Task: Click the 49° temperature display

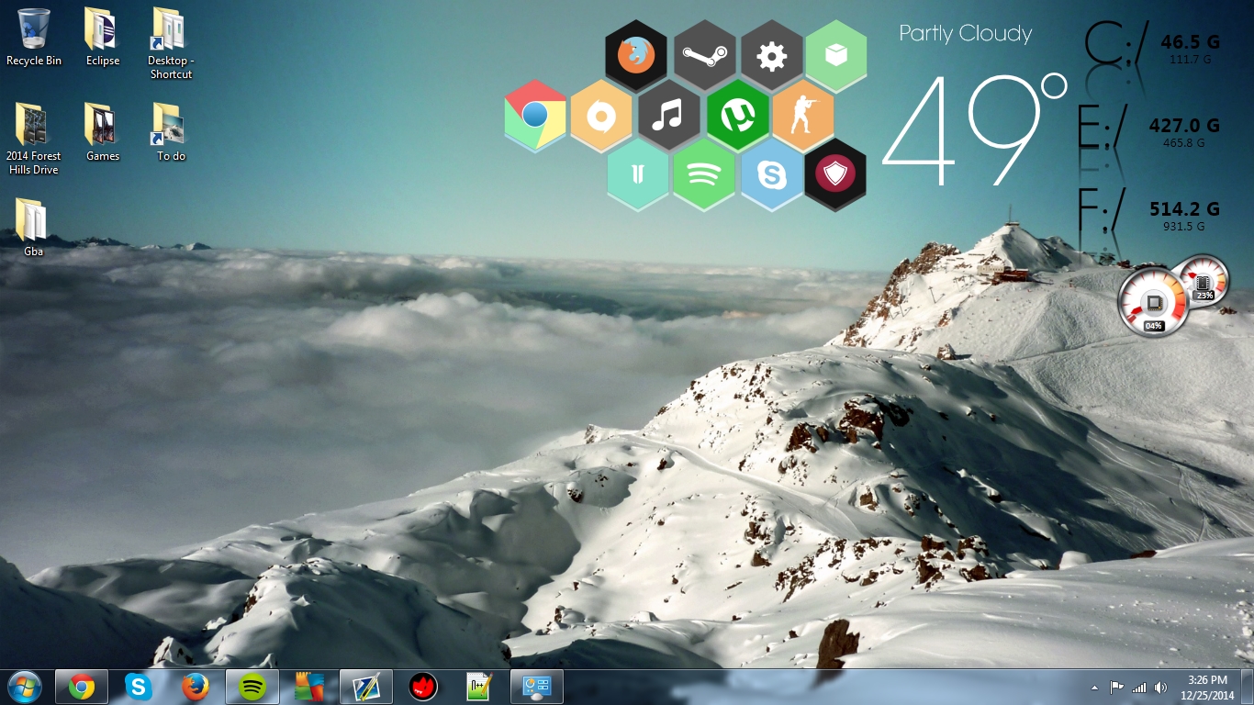Action: tap(976, 129)
